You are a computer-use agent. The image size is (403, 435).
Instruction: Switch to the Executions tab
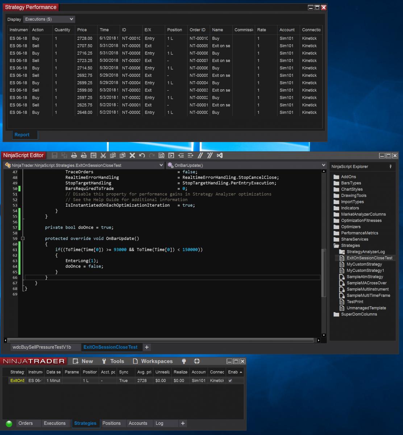55,423
